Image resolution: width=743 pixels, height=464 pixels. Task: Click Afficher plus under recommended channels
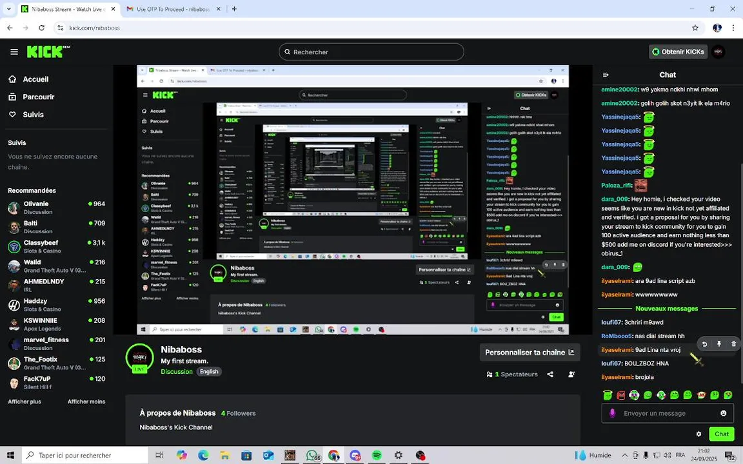tap(24, 401)
